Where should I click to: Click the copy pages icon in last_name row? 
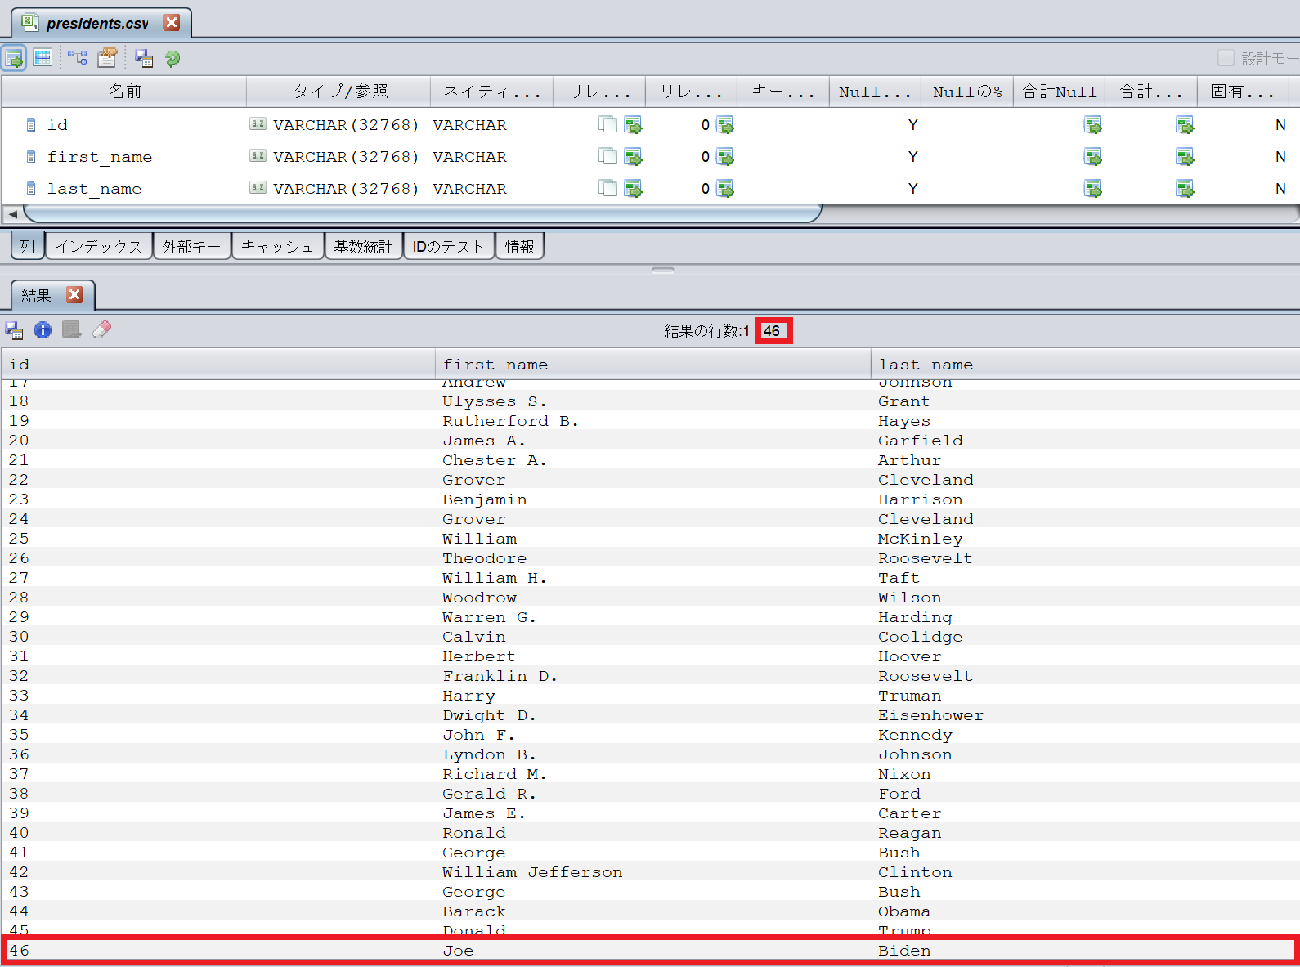(607, 188)
